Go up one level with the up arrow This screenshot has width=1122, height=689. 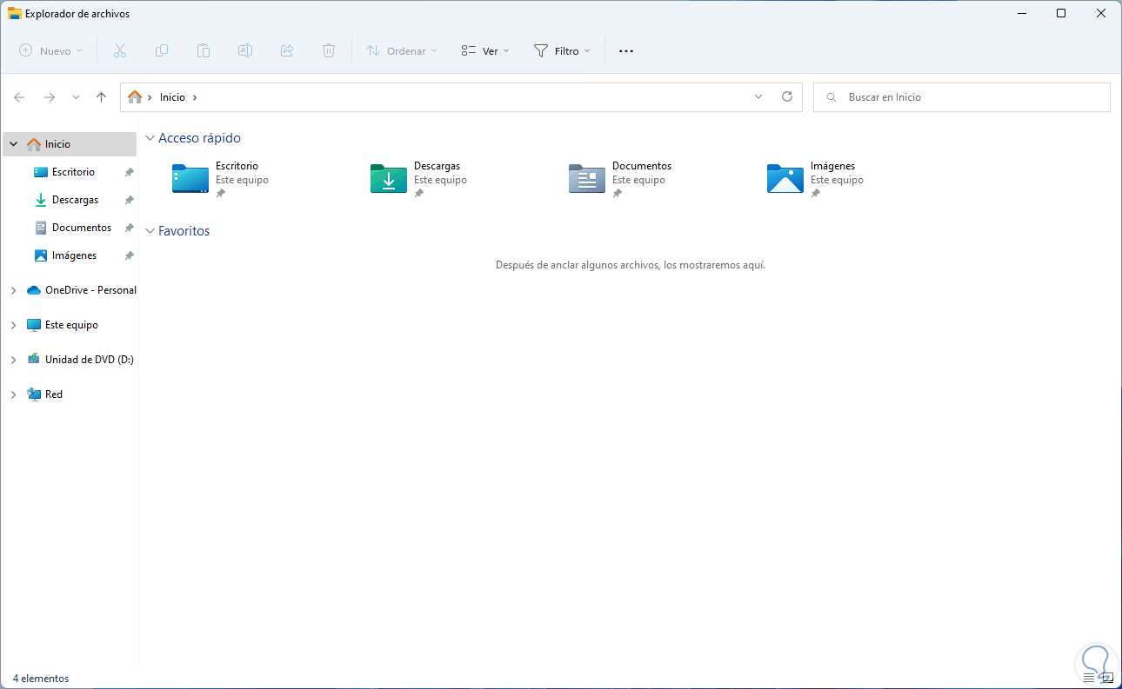click(x=101, y=97)
